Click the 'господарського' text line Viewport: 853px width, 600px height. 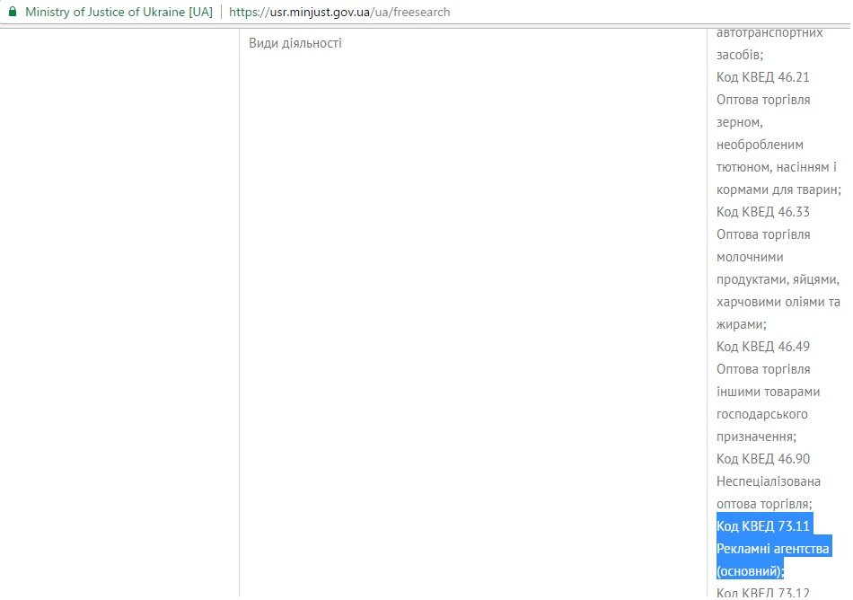tap(761, 414)
